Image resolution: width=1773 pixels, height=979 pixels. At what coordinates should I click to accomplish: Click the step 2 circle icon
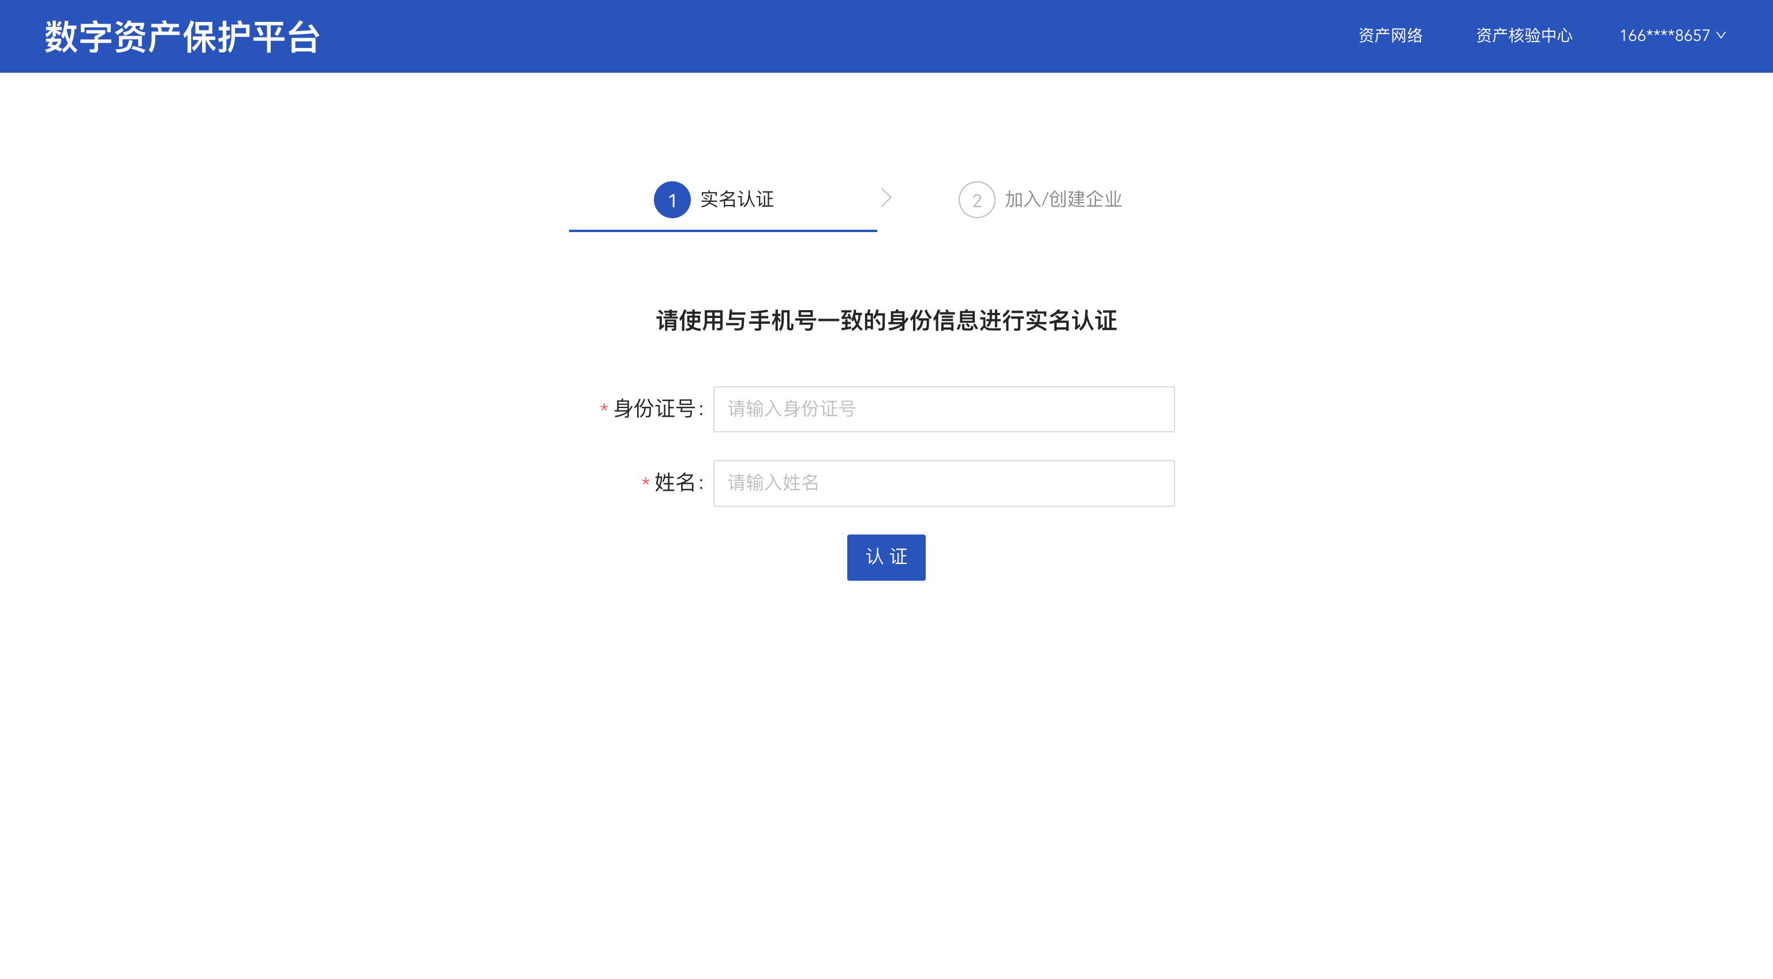click(x=977, y=200)
